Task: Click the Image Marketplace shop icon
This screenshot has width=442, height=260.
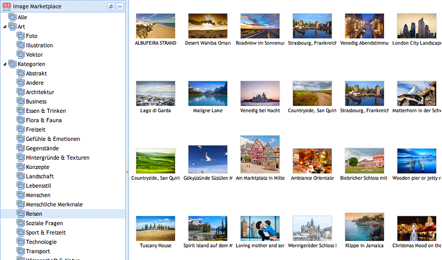Action: pyautogui.click(x=7, y=6)
